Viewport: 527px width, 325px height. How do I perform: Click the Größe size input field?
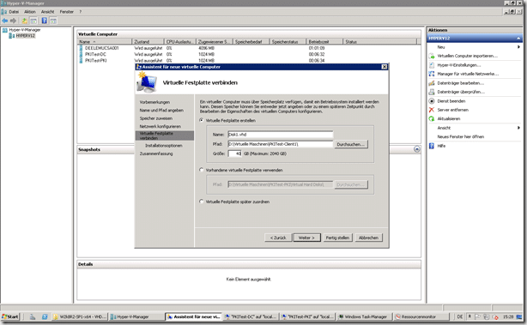[x=234, y=153]
